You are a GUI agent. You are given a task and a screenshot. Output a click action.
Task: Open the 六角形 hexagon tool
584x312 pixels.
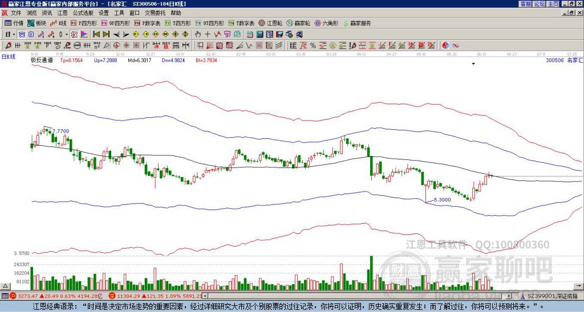pos(326,23)
